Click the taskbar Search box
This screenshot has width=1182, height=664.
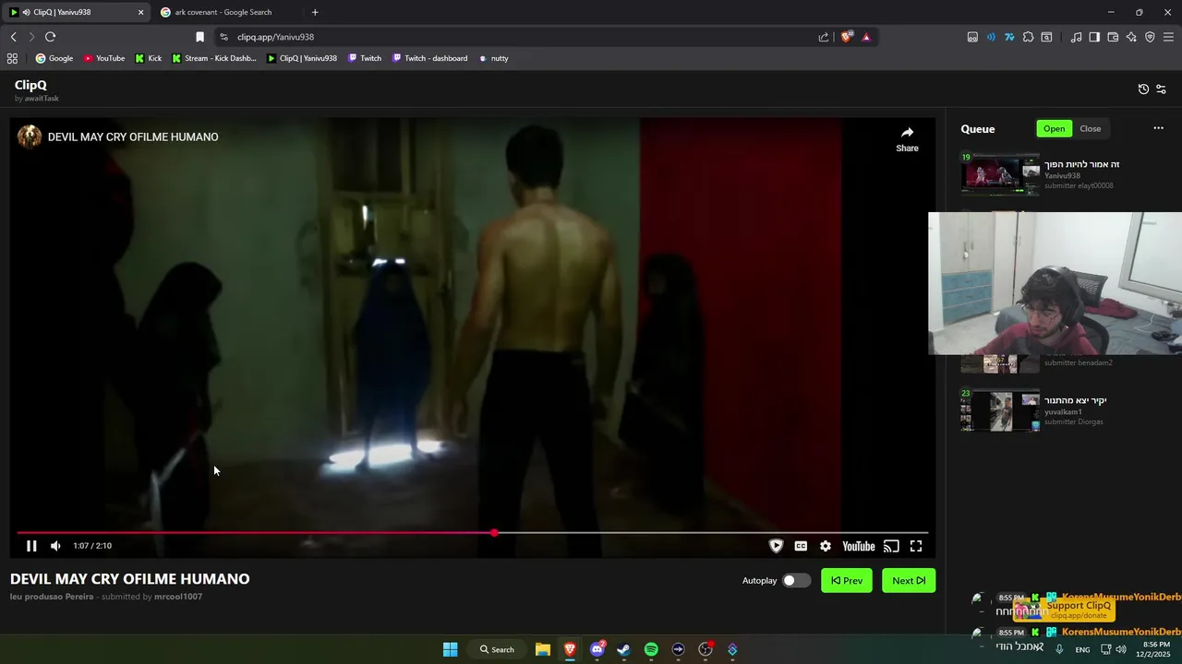[x=497, y=649]
